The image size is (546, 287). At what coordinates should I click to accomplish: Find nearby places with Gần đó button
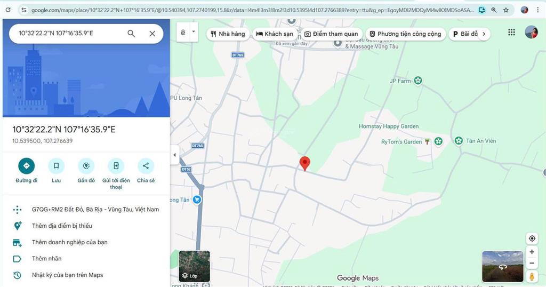tap(86, 170)
